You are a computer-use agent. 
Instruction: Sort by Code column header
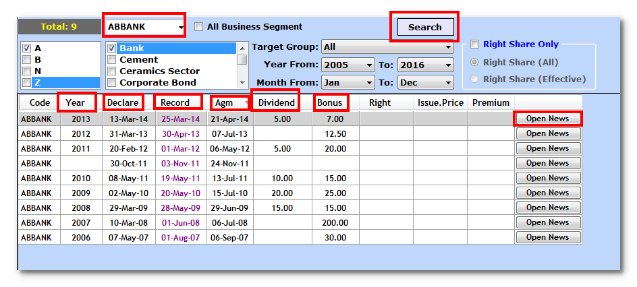pyautogui.click(x=40, y=102)
